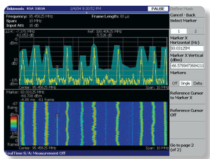Click the -5.526 dB reference value
Image resolution: width=210 pixels, height=159 pixels.
click(104, 35)
